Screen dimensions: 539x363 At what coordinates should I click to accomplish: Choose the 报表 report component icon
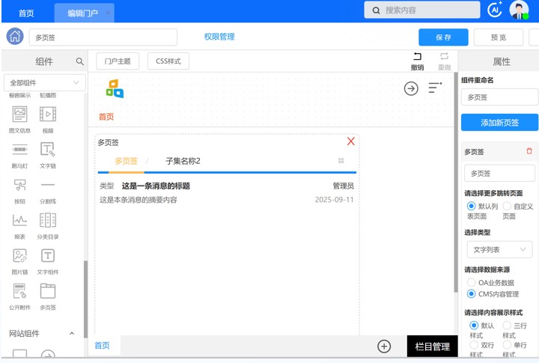click(19, 220)
